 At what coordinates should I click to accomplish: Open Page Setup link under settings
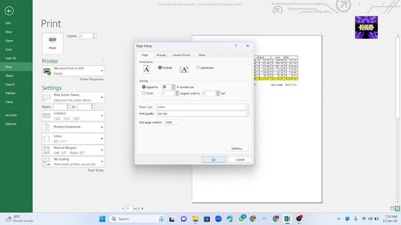[x=96, y=170]
